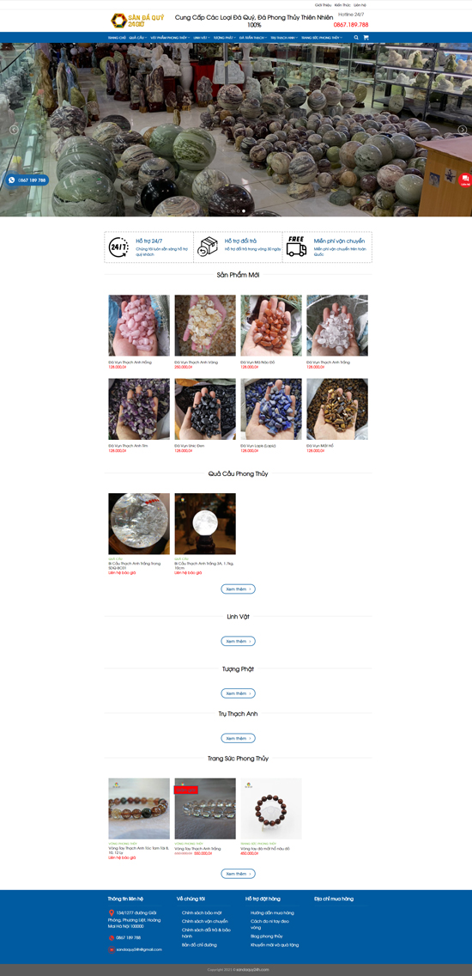The image size is (472, 976).
Task: Go to previous banner slide arrow
Action: point(14,130)
